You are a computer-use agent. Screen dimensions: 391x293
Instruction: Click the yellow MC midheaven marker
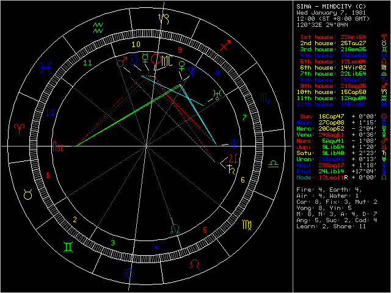167,61
